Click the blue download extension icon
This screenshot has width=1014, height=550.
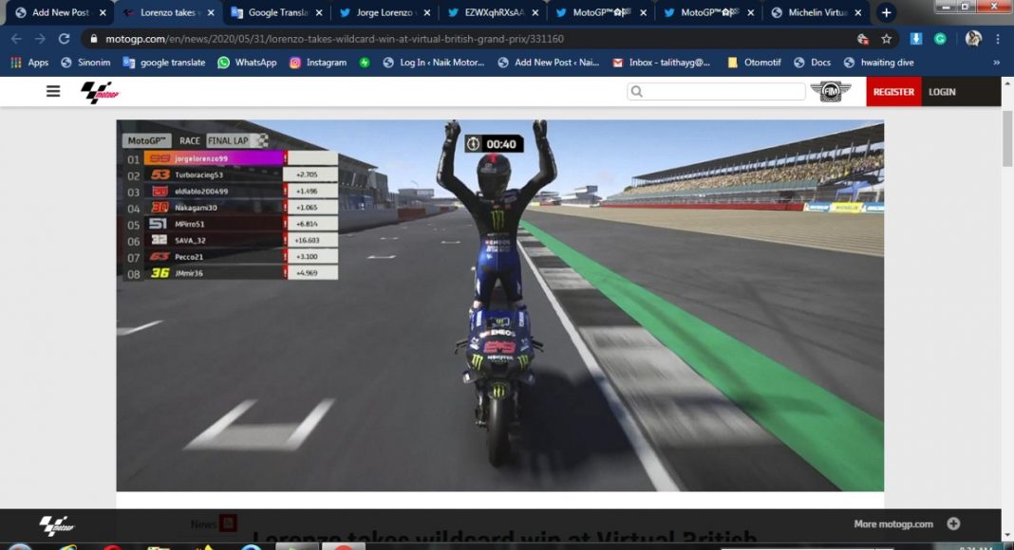coord(916,39)
